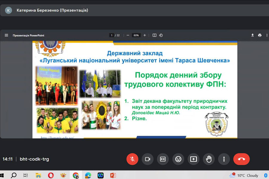Toggle the camera on or off
The width and height of the screenshot is (269, 179).
[147, 159]
